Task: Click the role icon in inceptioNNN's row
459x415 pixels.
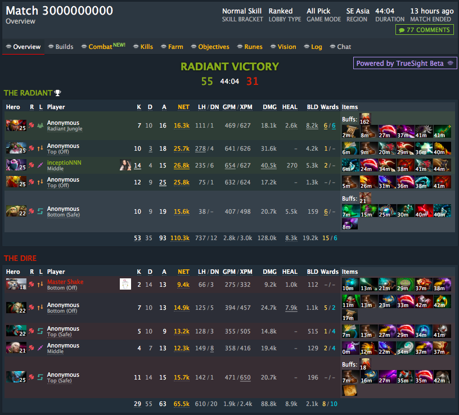Action: (31, 165)
